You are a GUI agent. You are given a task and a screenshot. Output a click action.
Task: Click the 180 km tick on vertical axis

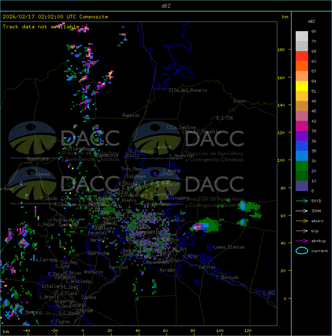(281, 50)
